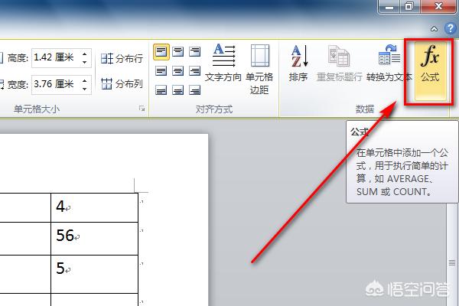Open the Cell Size dialog launcher

point(142,109)
